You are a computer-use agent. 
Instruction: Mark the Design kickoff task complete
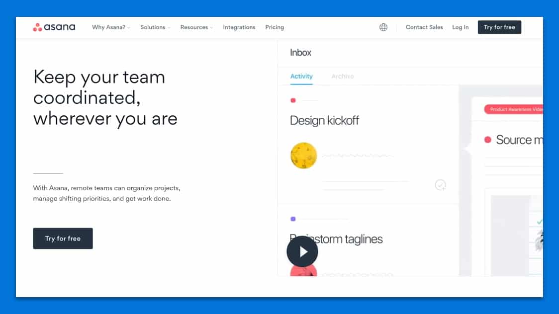(x=440, y=185)
